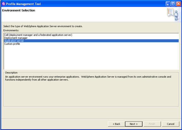
Task: Continue with the Next button
Action: pyautogui.click(x=134, y=124)
